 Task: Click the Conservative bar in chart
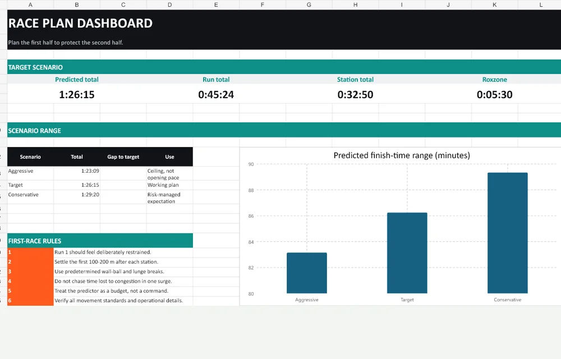pyautogui.click(x=507, y=233)
